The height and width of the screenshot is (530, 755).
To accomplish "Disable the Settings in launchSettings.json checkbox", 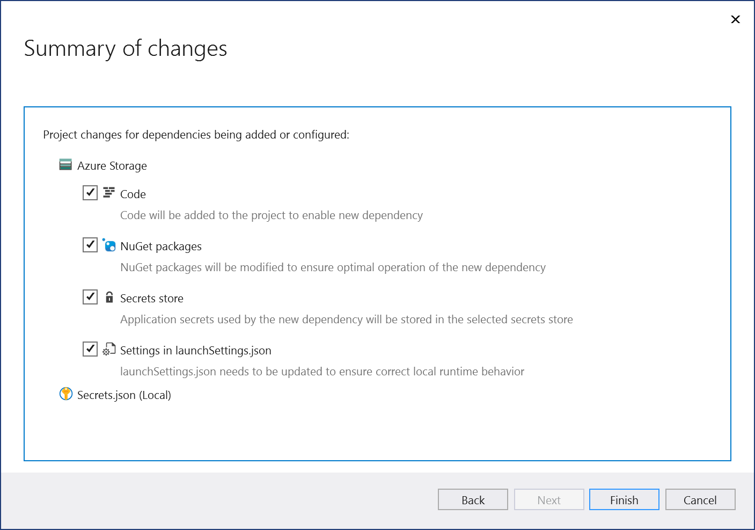I will 90,349.
